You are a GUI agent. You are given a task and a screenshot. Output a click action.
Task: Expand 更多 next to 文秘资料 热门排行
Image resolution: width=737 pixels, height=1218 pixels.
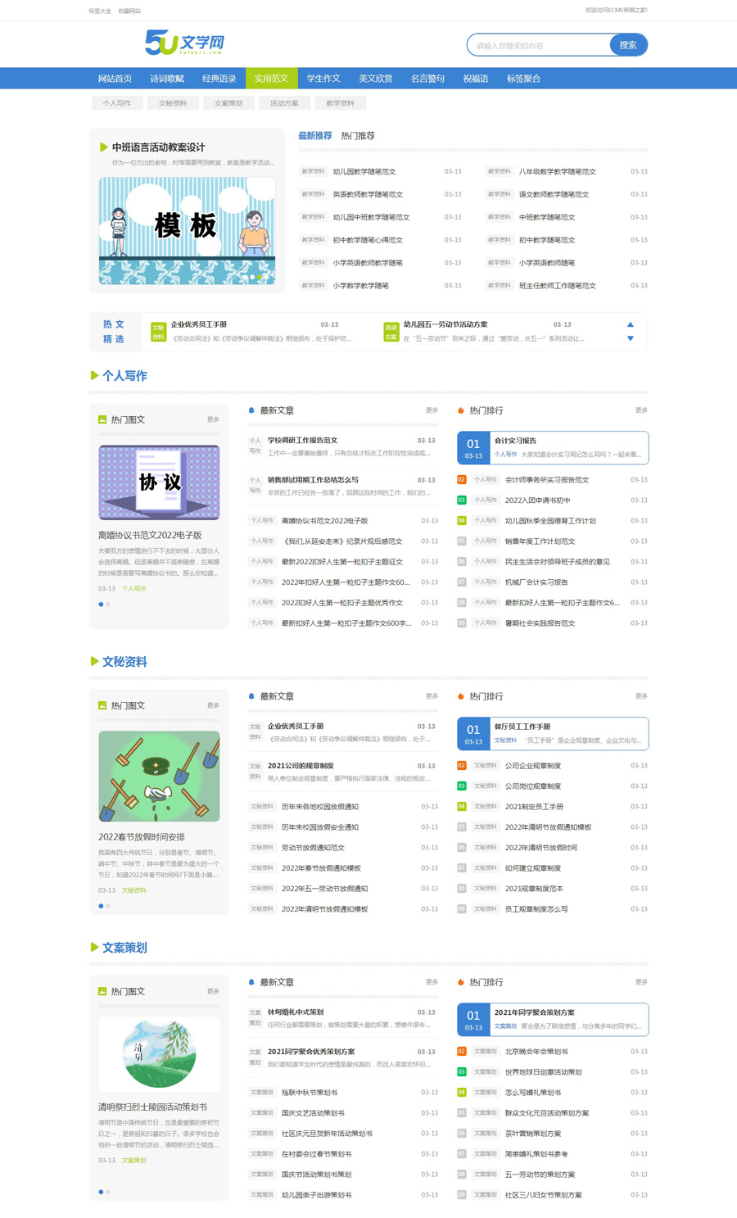[x=641, y=696]
